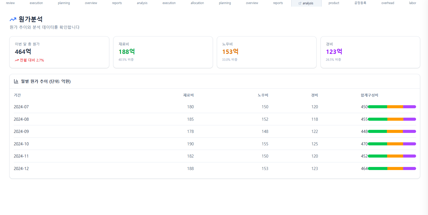Switch to the labor tab
The image size is (428, 215).
[x=413, y=3]
